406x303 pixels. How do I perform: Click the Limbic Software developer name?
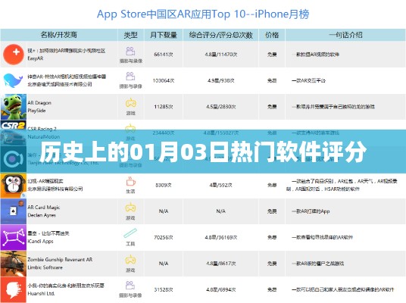click(x=45, y=267)
